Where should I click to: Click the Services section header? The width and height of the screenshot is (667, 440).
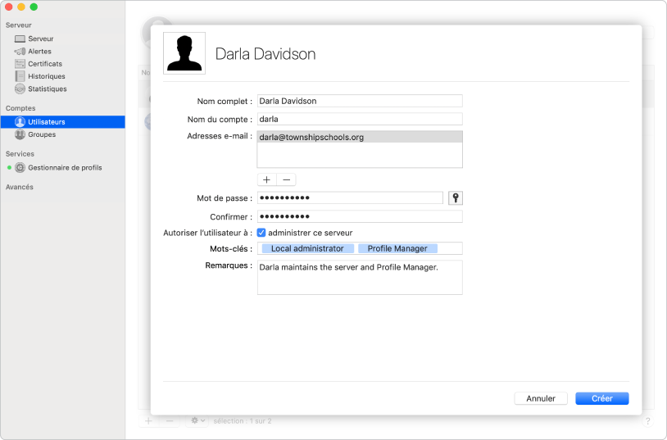[20, 153]
